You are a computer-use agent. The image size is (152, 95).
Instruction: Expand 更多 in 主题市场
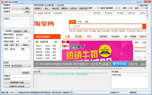point(56,42)
